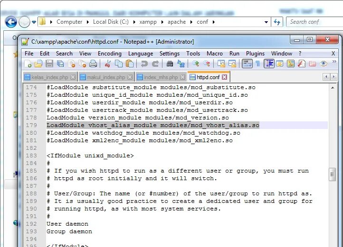343x247 pixels.
Task: Click the Open file folder icon
Action: click(38, 64)
